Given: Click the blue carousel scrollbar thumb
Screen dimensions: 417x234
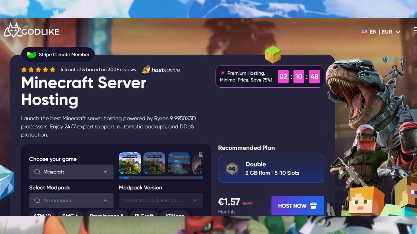Looking at the screenshot, I should tap(126, 178).
